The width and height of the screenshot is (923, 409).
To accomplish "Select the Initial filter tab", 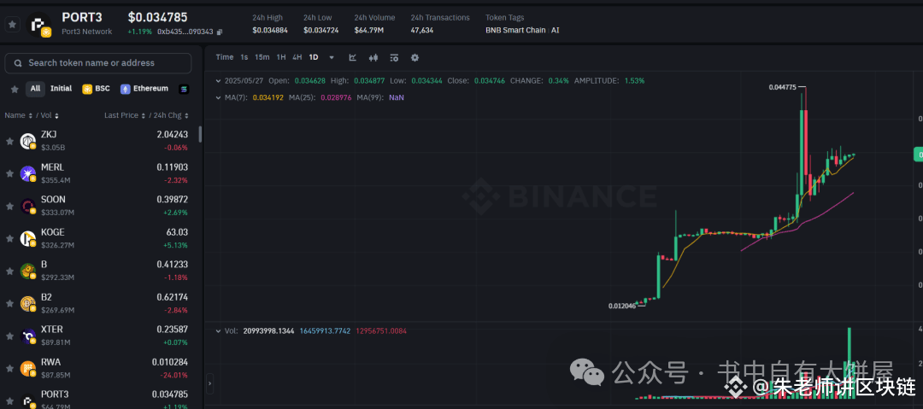I will pyautogui.click(x=62, y=89).
